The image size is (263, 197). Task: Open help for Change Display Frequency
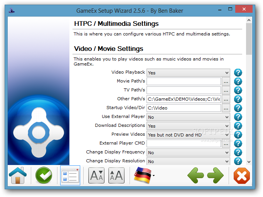pyautogui.click(x=238, y=153)
